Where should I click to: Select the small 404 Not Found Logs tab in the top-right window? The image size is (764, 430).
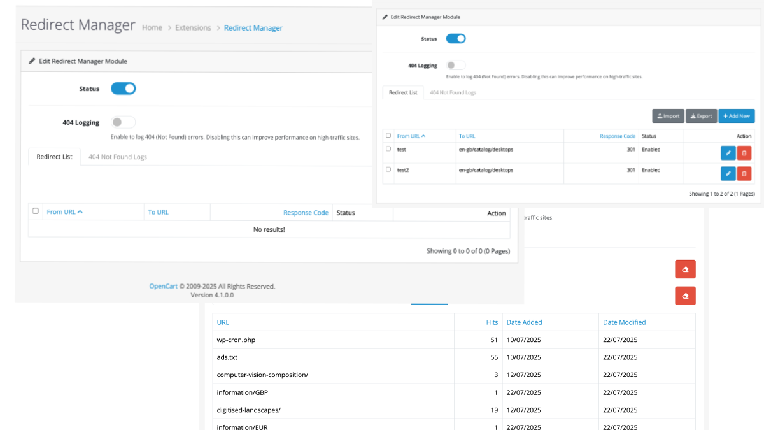pyautogui.click(x=453, y=92)
